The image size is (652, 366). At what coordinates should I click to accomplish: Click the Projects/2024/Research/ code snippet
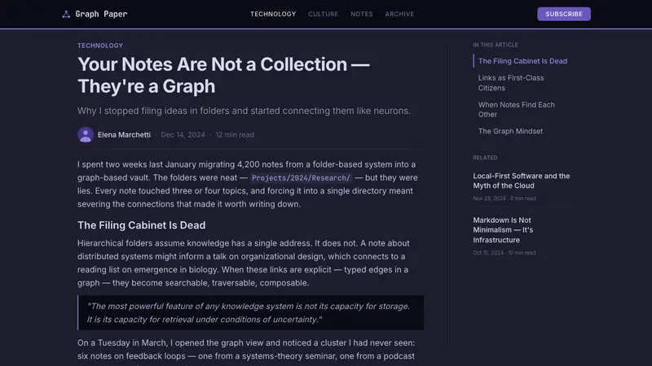[x=301, y=178]
